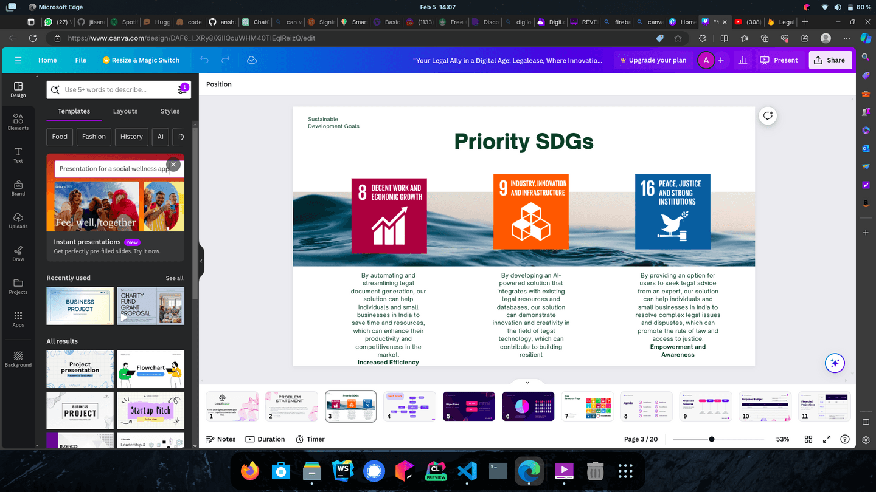Open Visual Studio Code from the dock
876x492 pixels.
coord(467,471)
